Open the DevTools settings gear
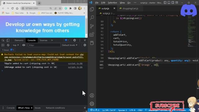The image size is (199, 112). coord(75,40)
